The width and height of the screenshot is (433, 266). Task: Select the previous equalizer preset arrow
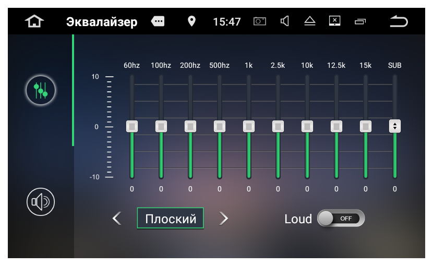[117, 219]
